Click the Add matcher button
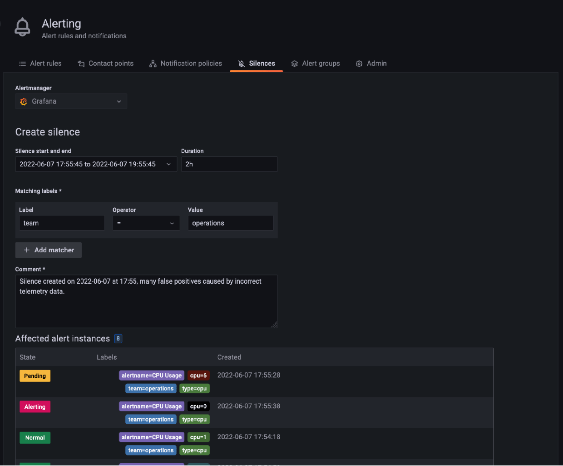The height and width of the screenshot is (466, 563). click(x=48, y=250)
